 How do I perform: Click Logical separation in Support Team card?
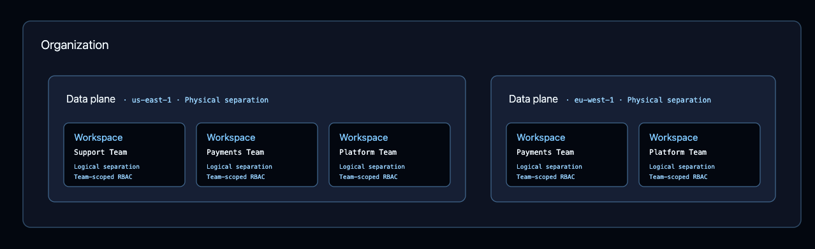click(106, 167)
